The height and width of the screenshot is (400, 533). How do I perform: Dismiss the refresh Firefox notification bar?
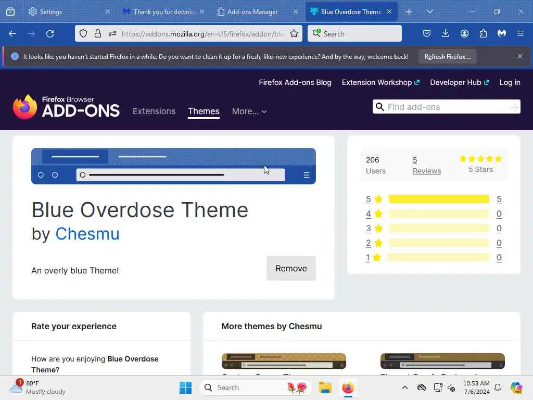tap(520, 56)
